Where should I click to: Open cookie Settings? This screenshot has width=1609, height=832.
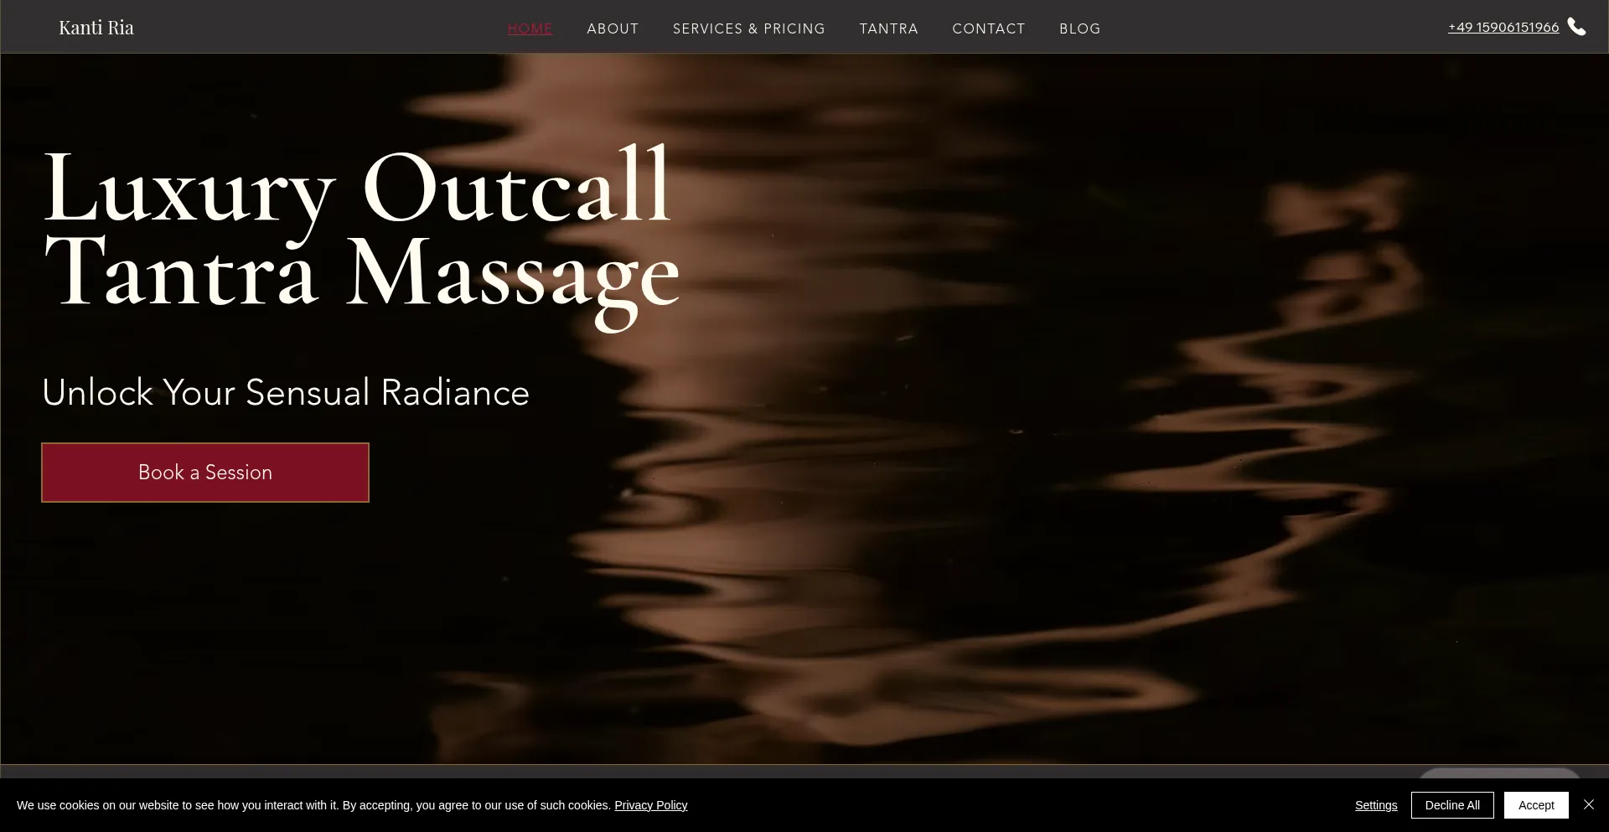click(1375, 805)
